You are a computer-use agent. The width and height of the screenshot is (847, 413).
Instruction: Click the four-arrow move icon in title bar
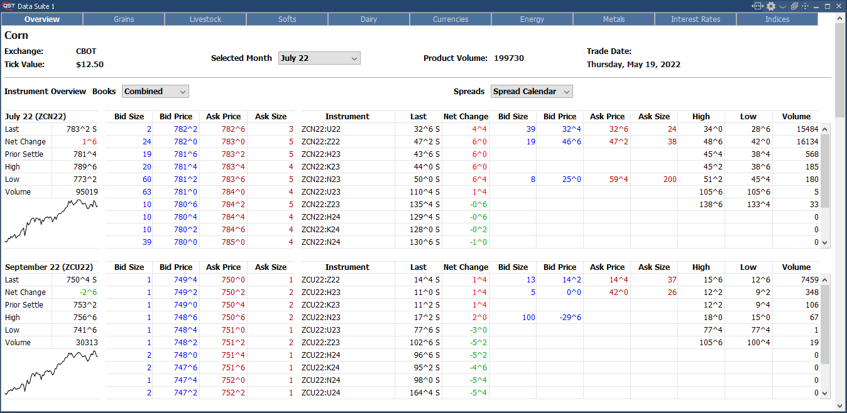(805, 6)
